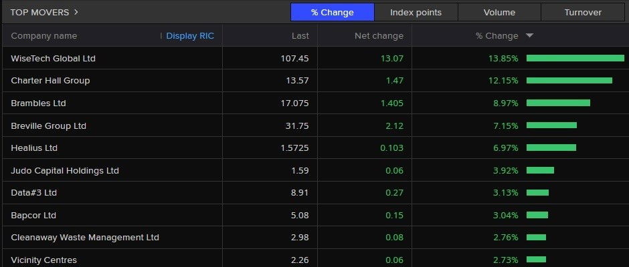The height and width of the screenshot is (267, 629).
Task: Sort by the Net change column header
Action: [379, 36]
